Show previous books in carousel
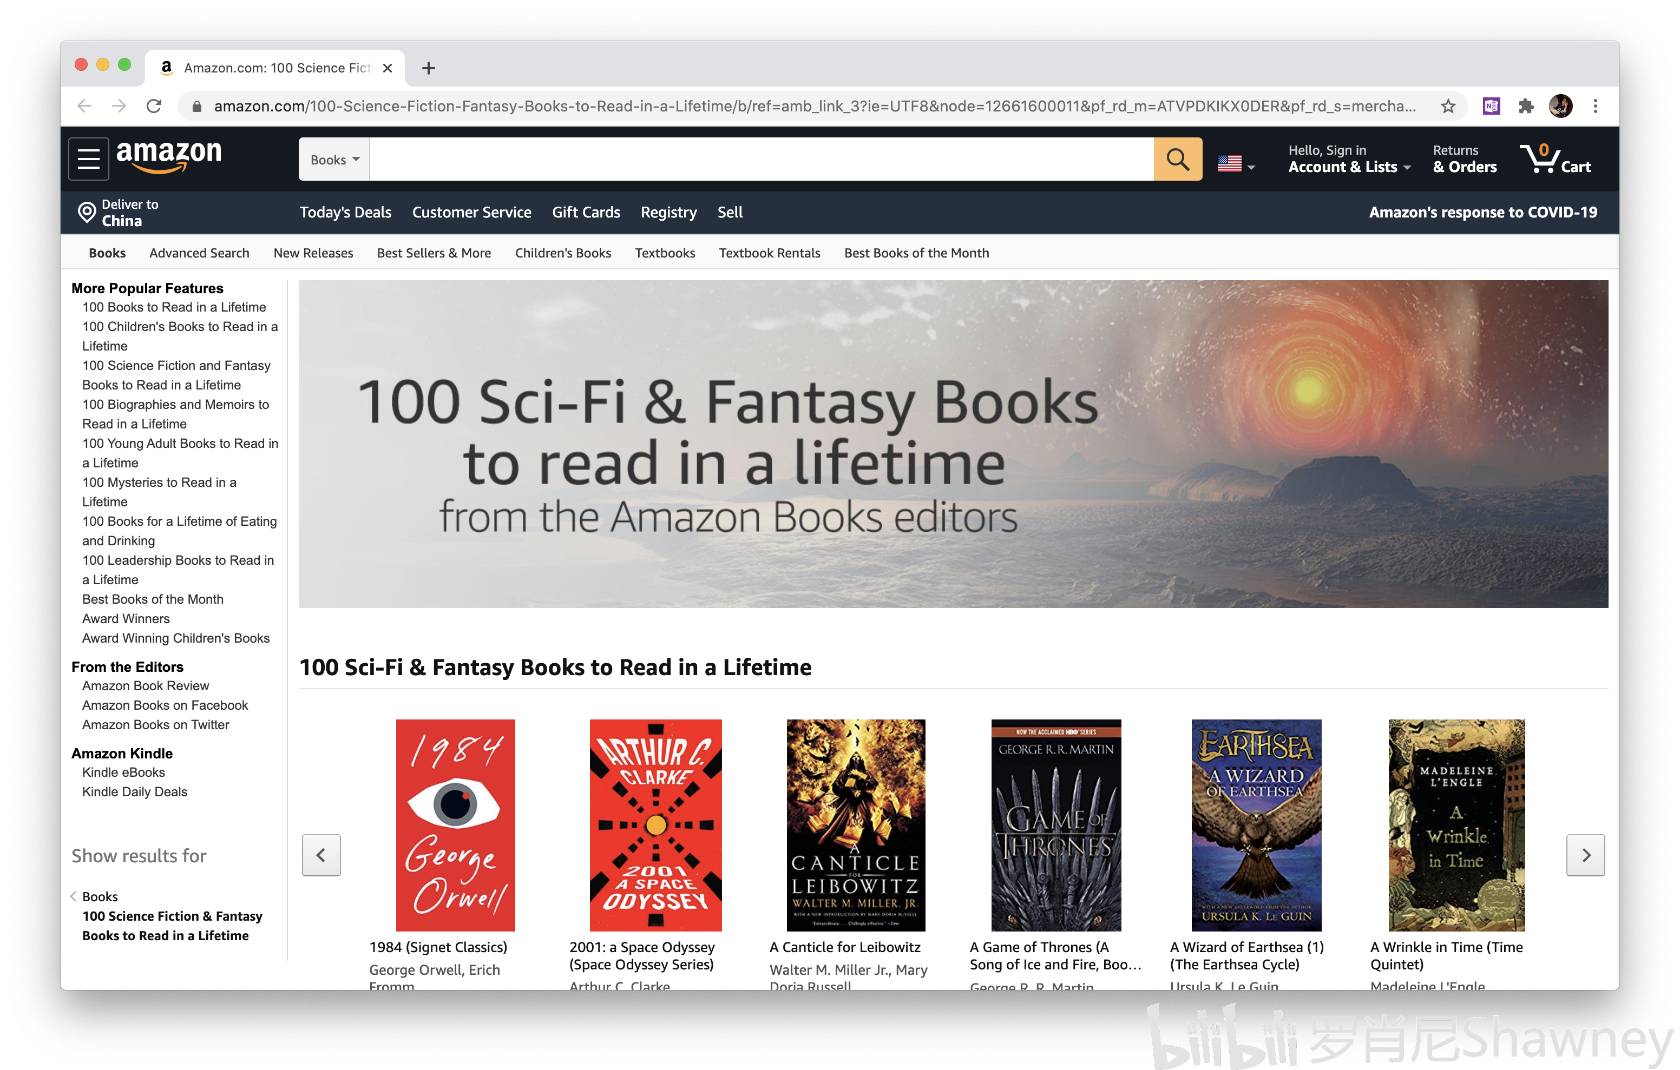 point(321,855)
